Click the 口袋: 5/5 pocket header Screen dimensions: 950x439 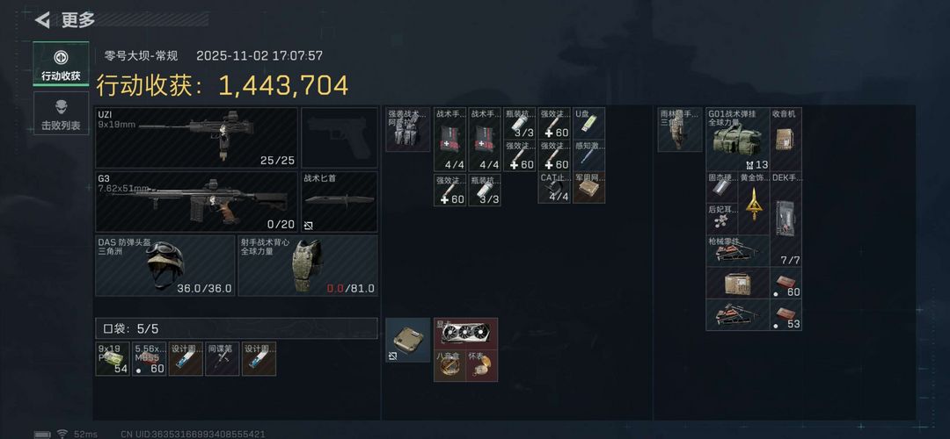[x=237, y=328]
